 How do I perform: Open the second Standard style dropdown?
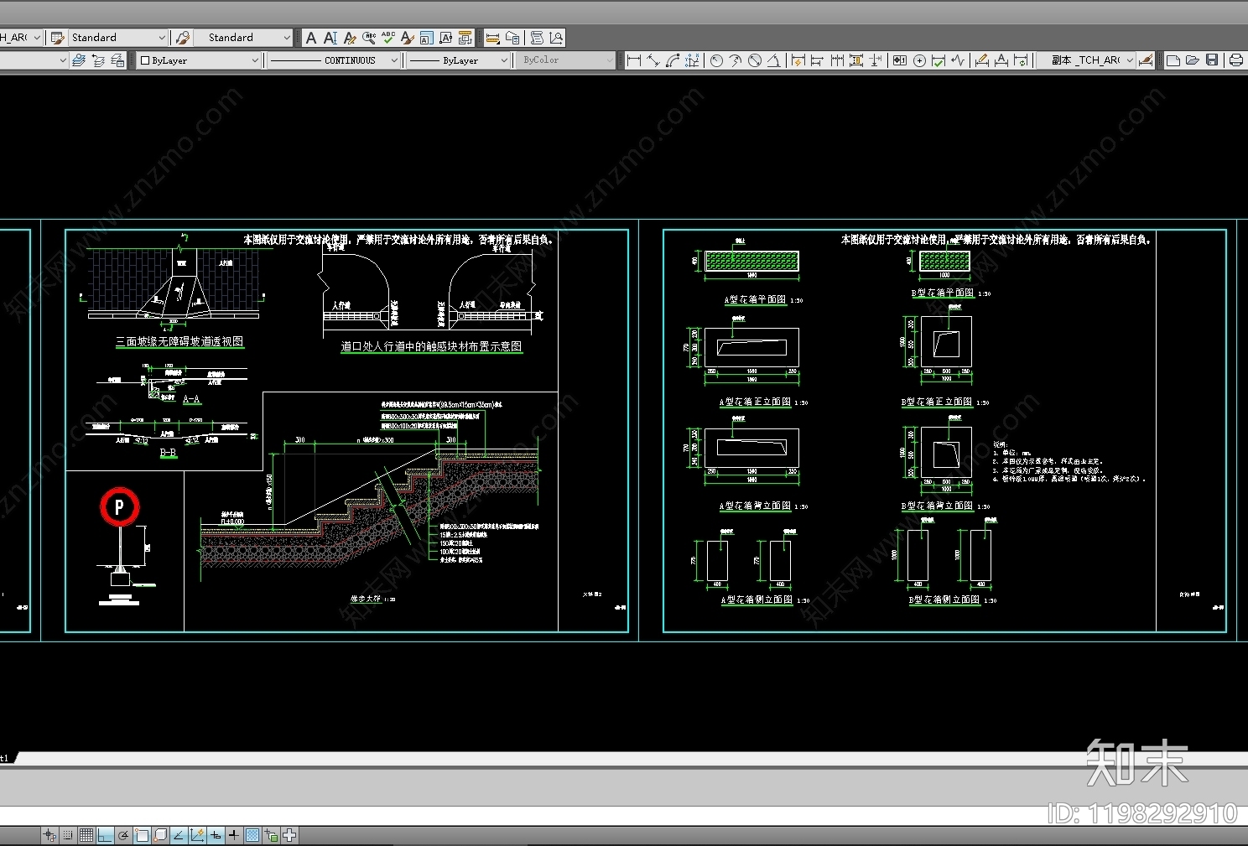[244, 38]
